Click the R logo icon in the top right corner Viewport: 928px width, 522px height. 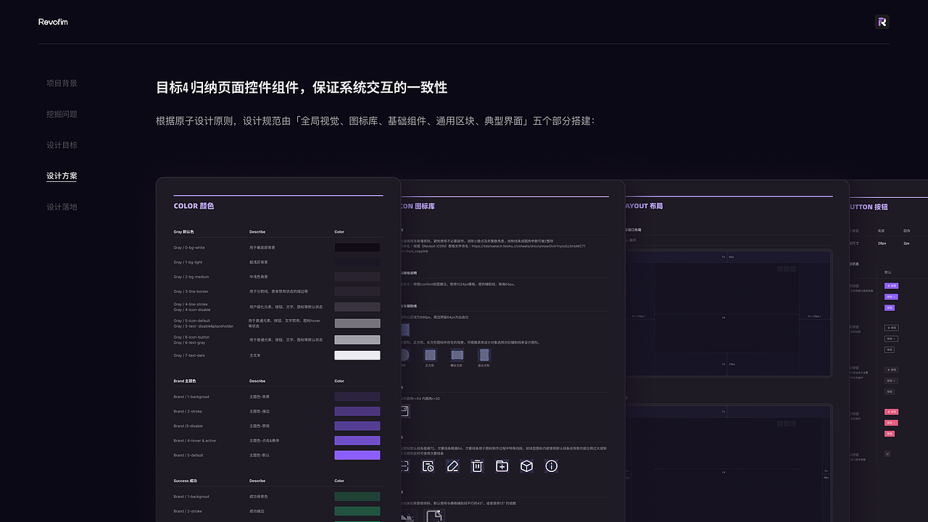coord(882,22)
